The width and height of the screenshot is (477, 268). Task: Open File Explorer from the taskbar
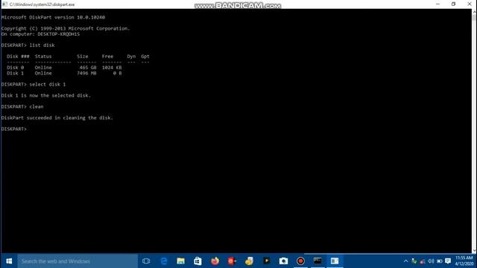pos(180,261)
